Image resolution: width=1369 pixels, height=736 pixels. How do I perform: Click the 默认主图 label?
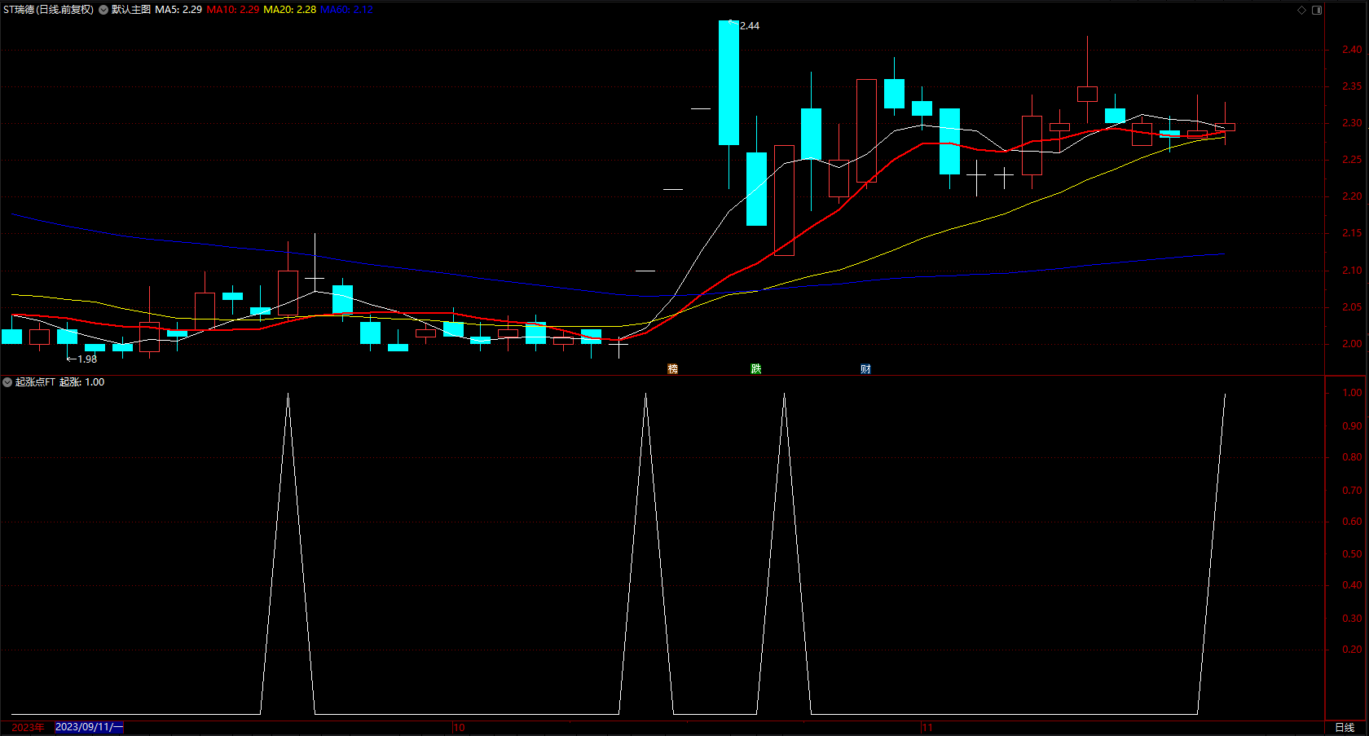coord(131,10)
